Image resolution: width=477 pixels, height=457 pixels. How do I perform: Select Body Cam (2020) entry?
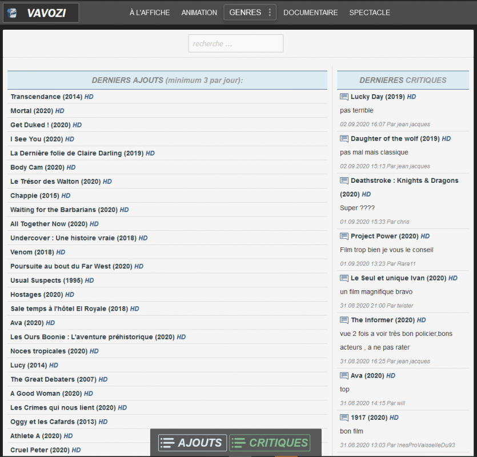[43, 167]
